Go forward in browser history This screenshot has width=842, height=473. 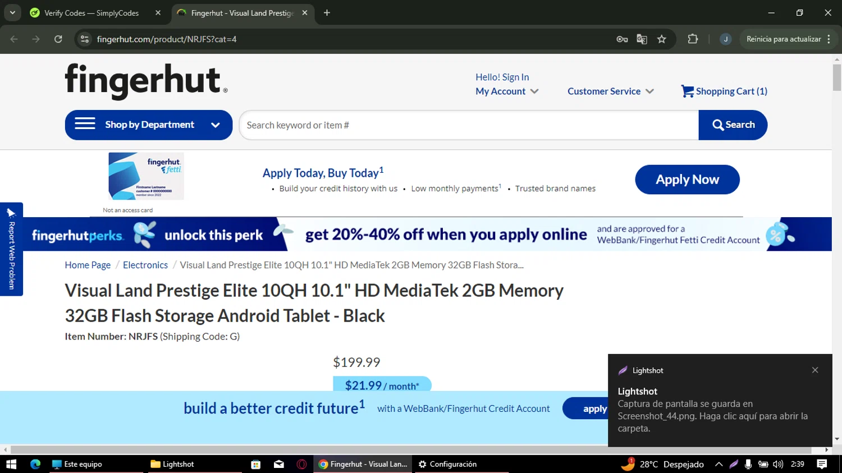[36, 39]
